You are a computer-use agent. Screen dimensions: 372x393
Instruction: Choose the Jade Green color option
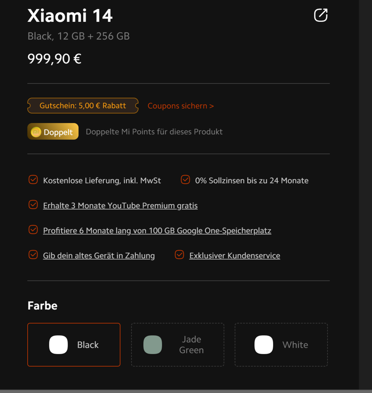click(177, 345)
